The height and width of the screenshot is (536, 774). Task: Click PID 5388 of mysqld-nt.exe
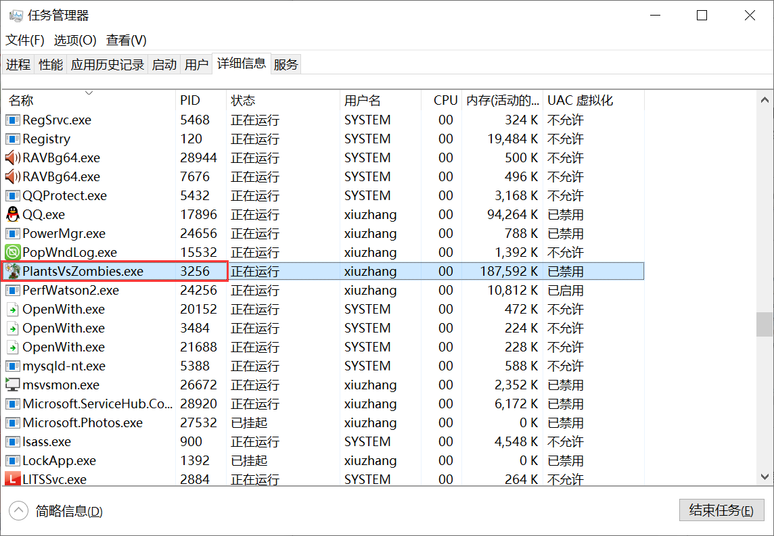click(194, 366)
